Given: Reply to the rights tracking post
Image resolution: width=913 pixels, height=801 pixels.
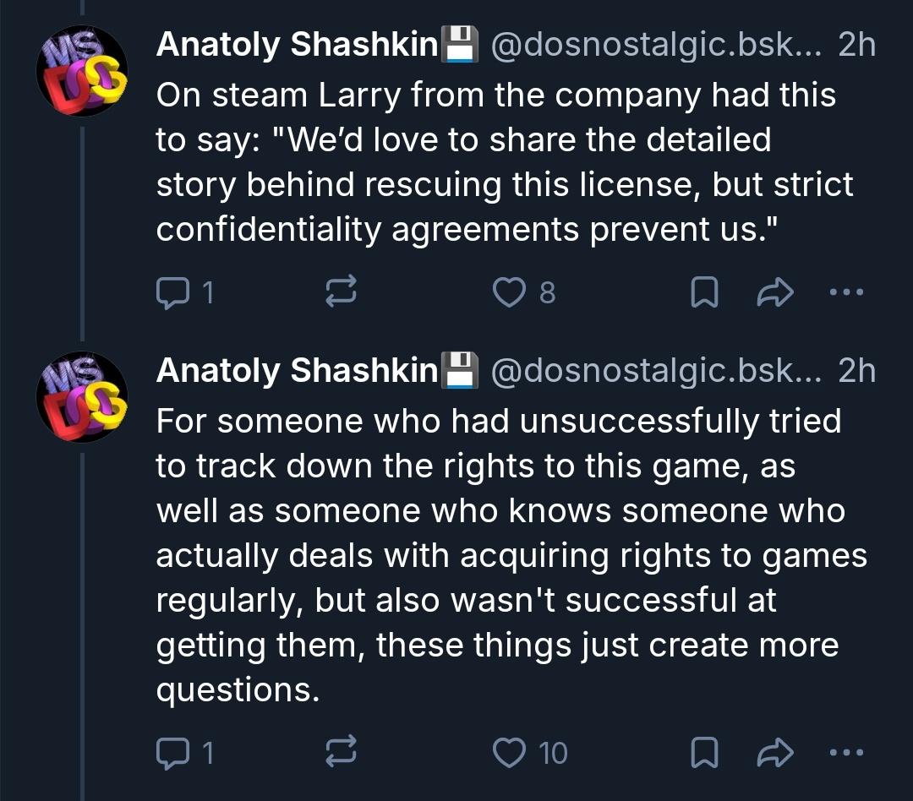Looking at the screenshot, I should click(173, 753).
